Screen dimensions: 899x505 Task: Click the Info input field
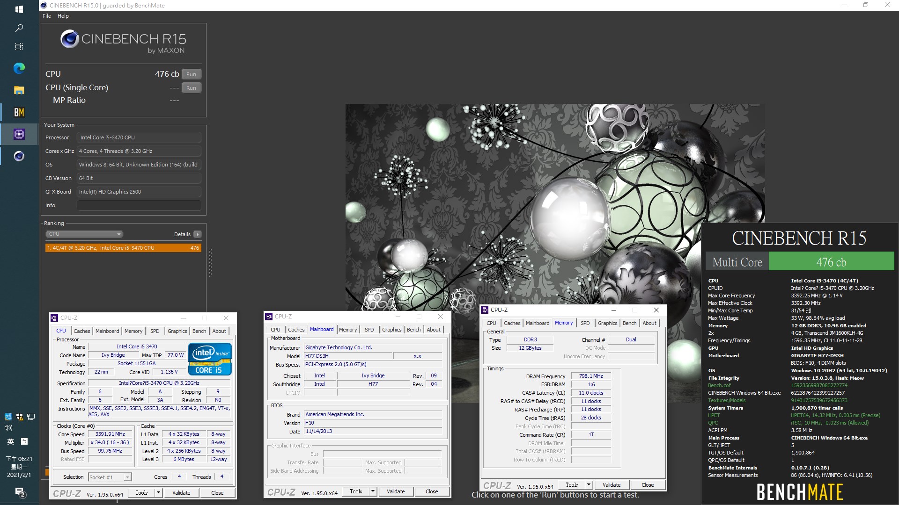pyautogui.click(x=139, y=205)
